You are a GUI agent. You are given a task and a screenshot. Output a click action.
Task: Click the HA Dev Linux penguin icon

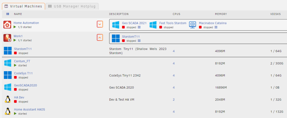pyautogui.click(x=7, y=99)
